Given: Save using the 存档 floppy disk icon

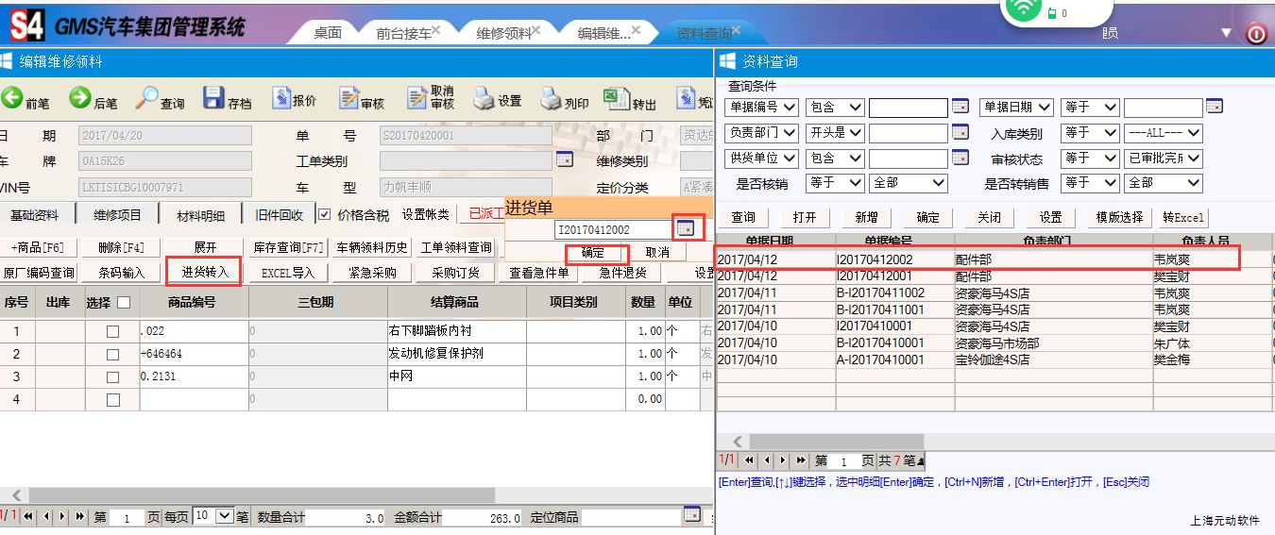Looking at the screenshot, I should [x=213, y=98].
